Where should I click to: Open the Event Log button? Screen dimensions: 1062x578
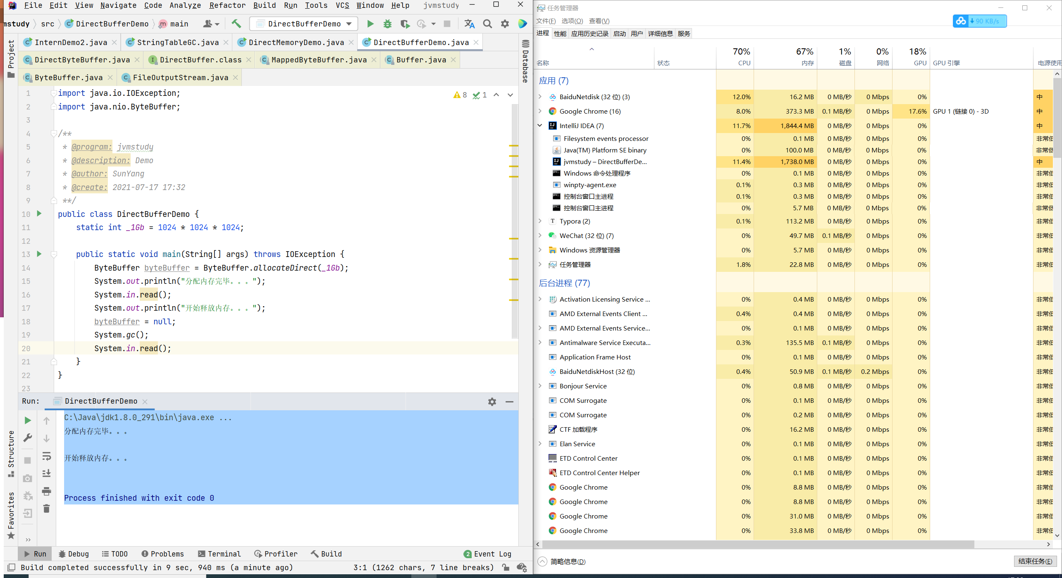pyautogui.click(x=488, y=554)
